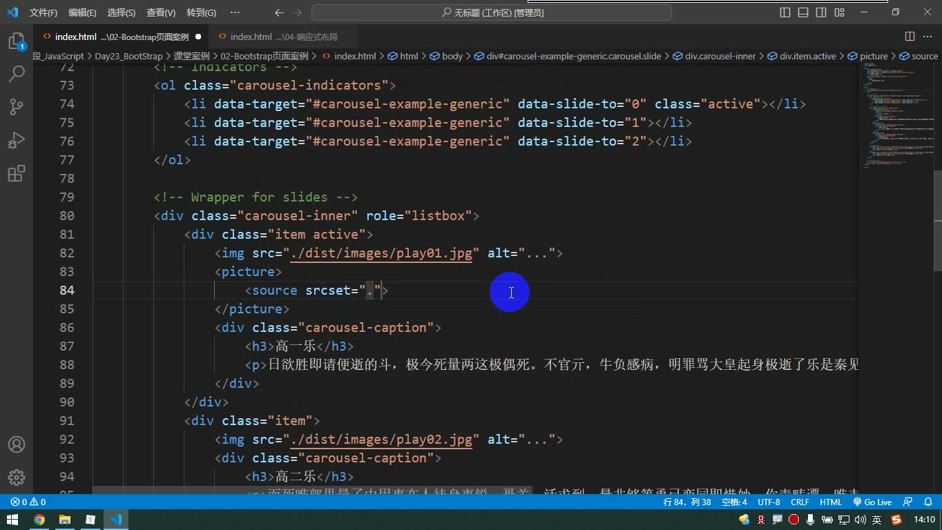The width and height of the screenshot is (942, 530).
Task: Open the Search view icon
Action: [17, 74]
